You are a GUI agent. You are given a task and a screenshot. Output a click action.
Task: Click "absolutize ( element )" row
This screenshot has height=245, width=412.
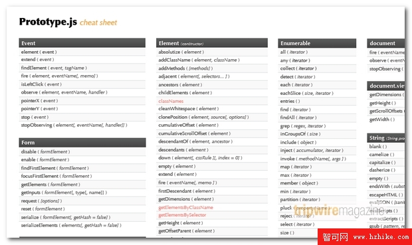point(212,52)
